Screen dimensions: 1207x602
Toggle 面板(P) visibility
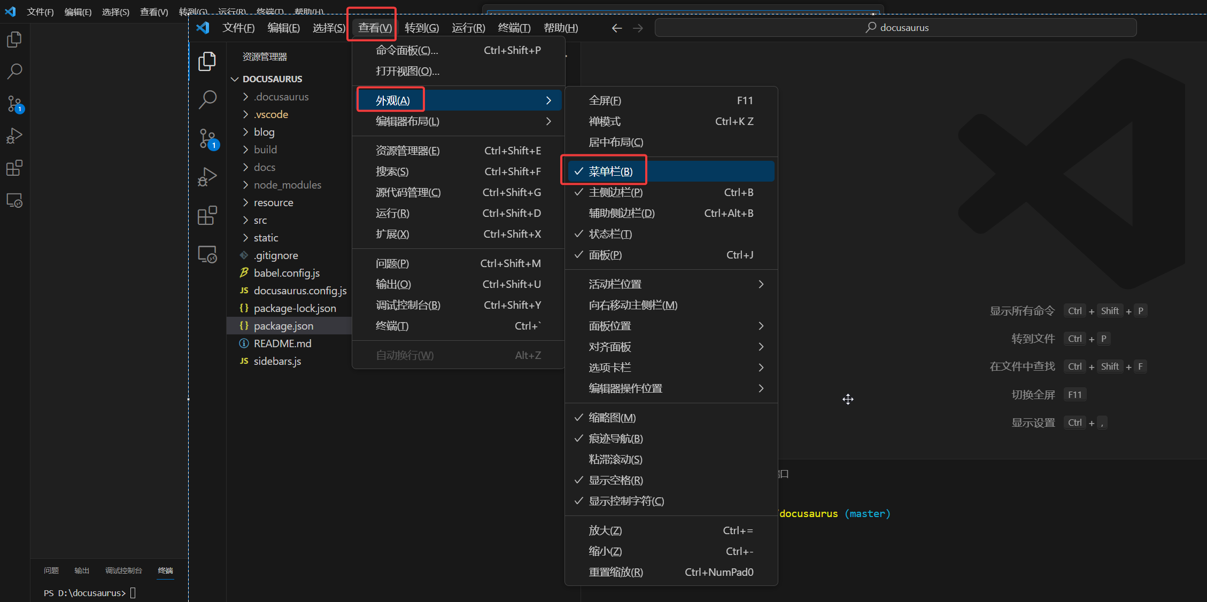pos(671,255)
